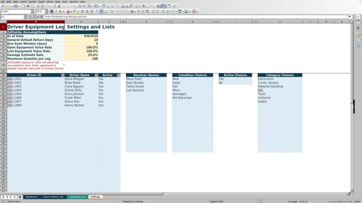Click the New document icon
The image size is (362, 203).
[2, 6]
